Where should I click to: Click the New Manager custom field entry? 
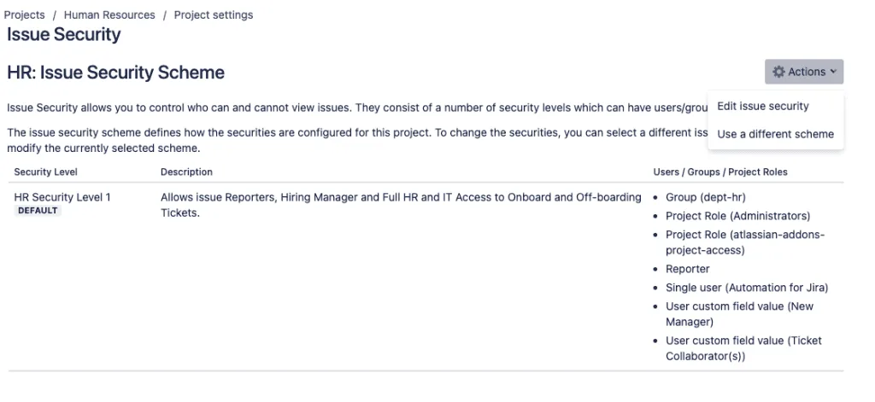[x=739, y=314]
